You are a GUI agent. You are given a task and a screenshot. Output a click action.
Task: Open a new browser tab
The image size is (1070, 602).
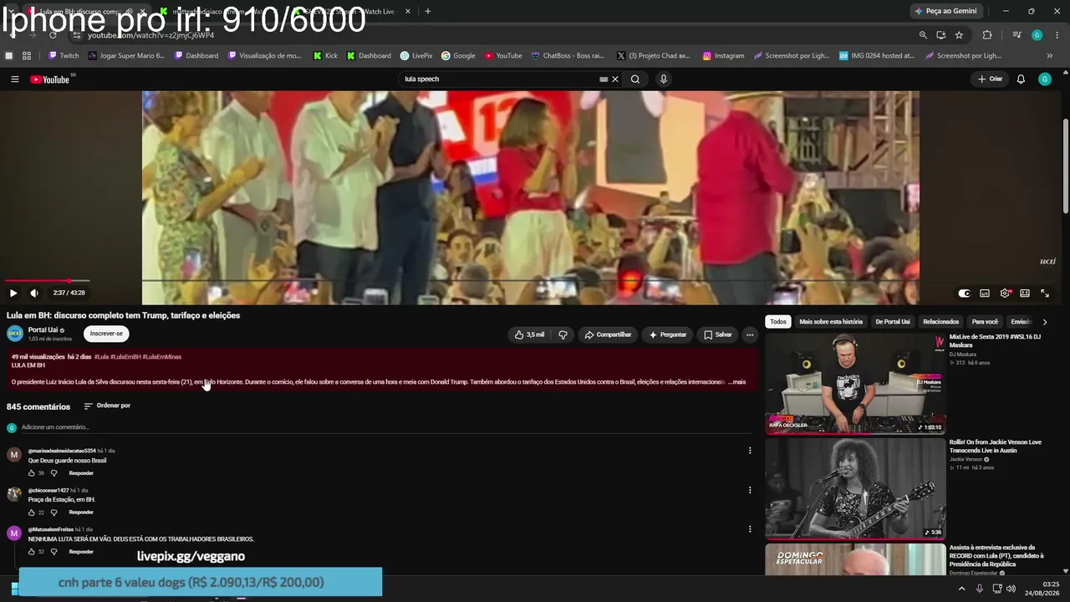pos(428,11)
